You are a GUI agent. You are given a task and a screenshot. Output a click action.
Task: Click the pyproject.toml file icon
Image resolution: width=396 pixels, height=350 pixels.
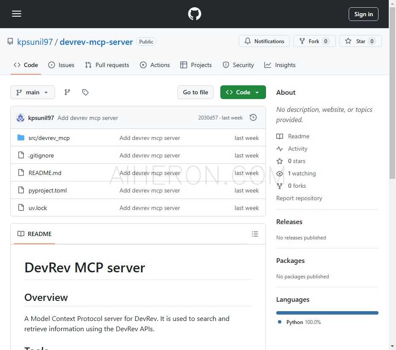click(x=21, y=190)
